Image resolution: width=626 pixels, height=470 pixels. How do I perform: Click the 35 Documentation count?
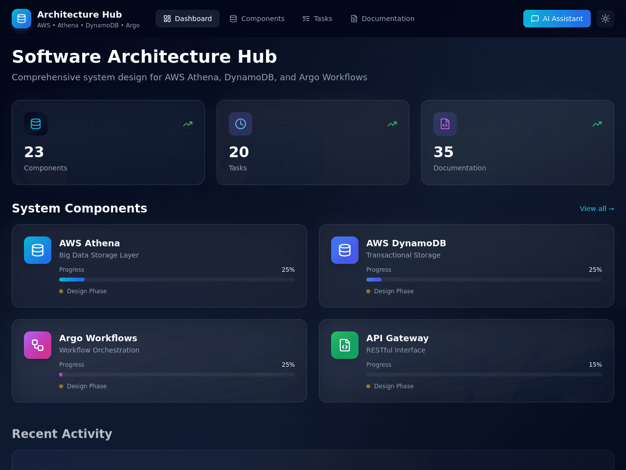[444, 152]
